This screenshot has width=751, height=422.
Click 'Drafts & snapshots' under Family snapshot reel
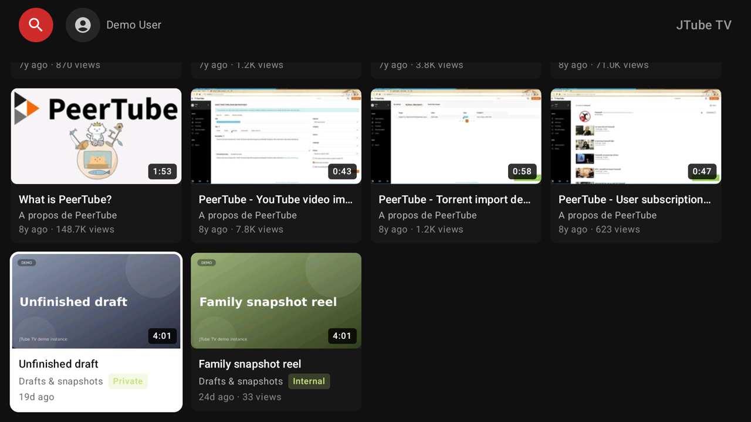point(241,381)
